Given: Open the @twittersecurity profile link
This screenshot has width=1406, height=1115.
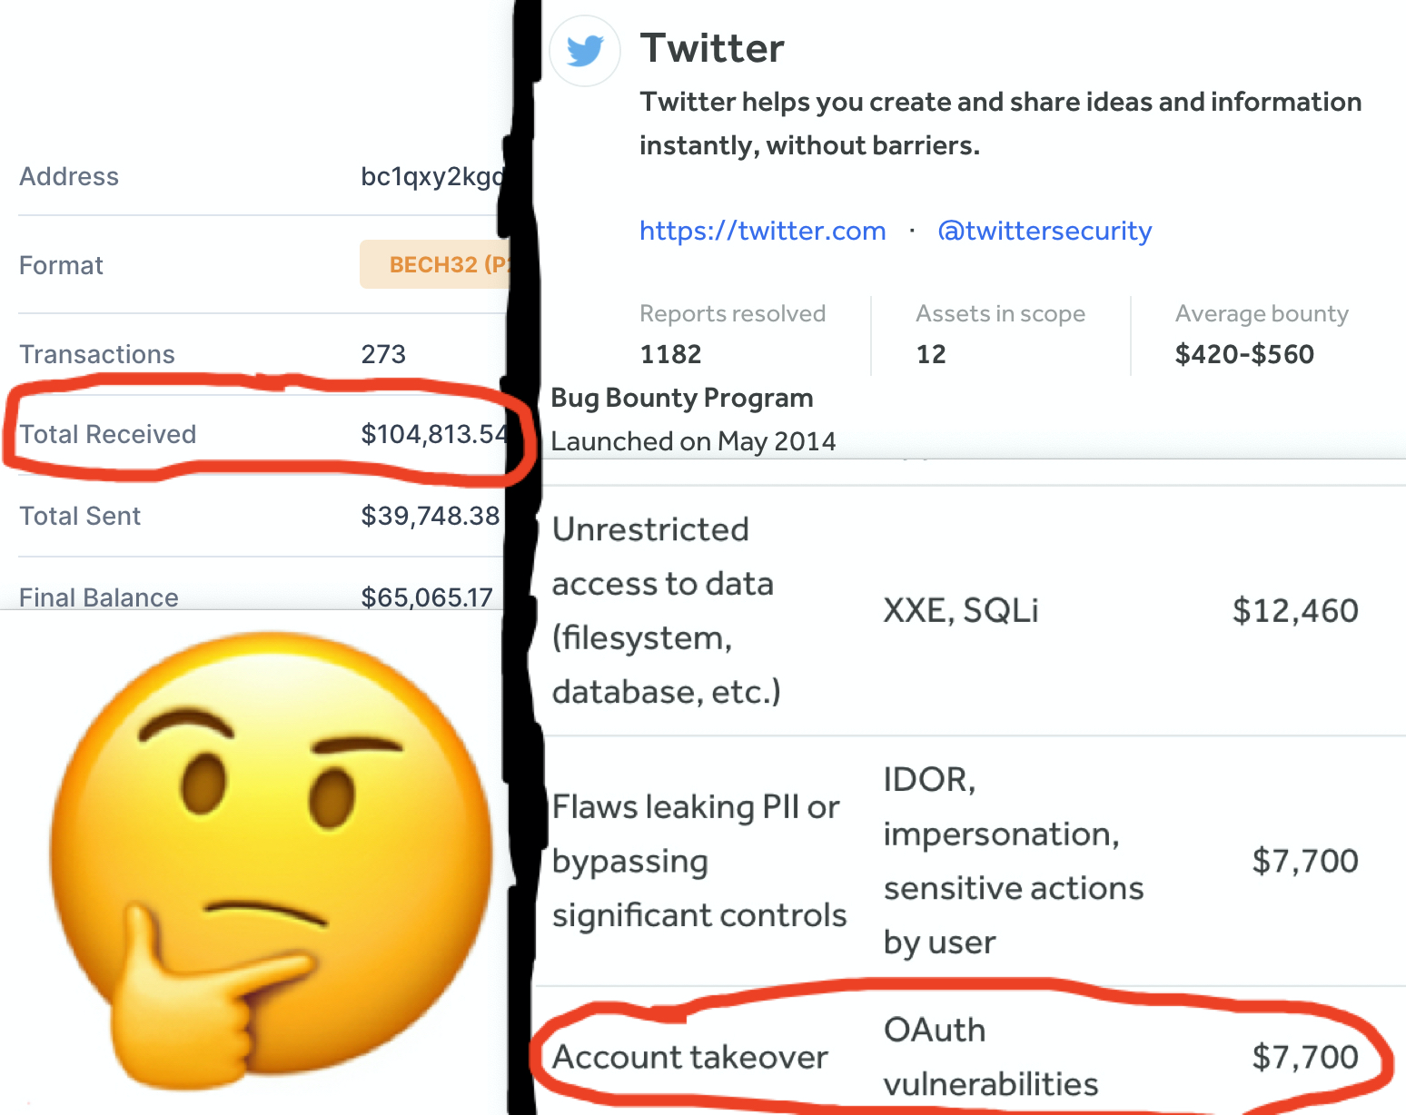Looking at the screenshot, I should pyautogui.click(x=1044, y=232).
